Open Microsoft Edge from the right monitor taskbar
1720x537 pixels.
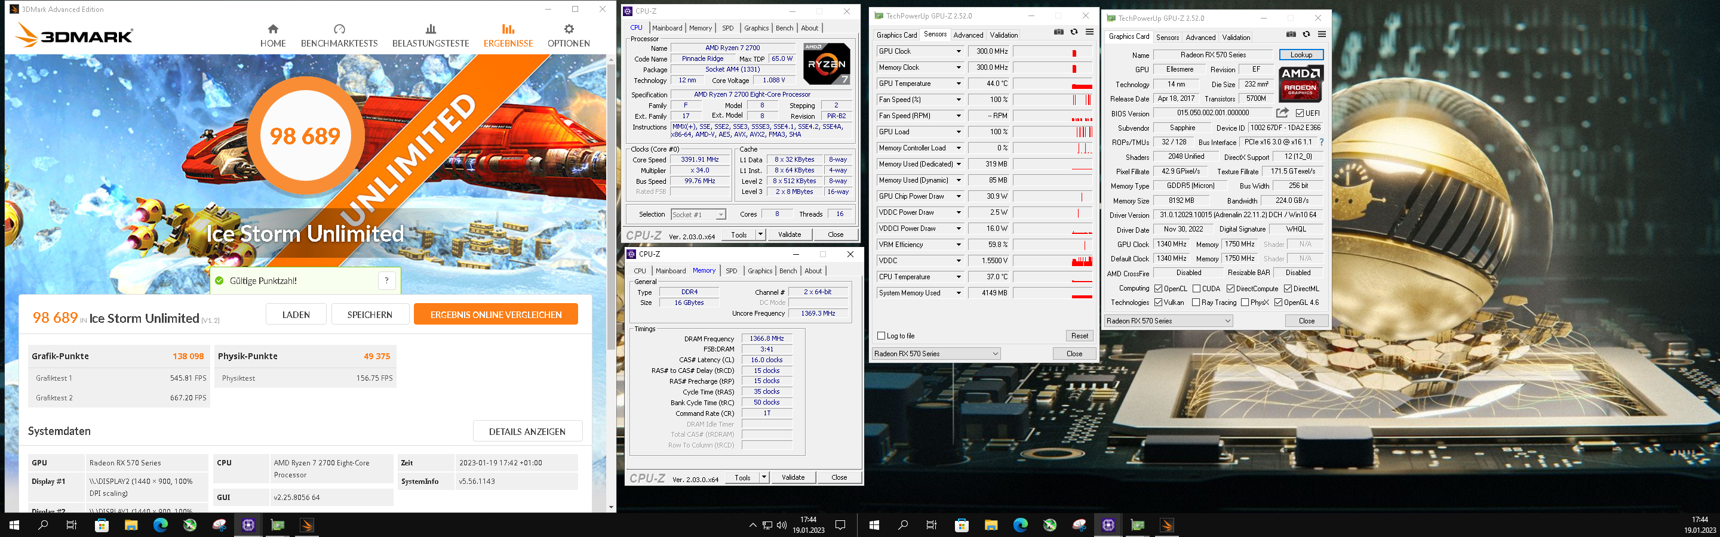[x=1020, y=525]
